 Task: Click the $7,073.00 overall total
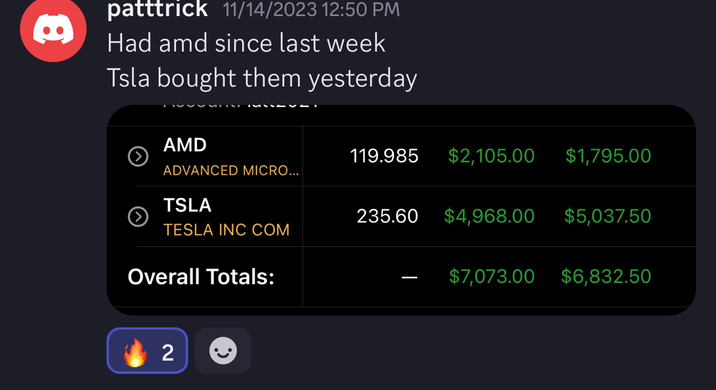coord(491,276)
